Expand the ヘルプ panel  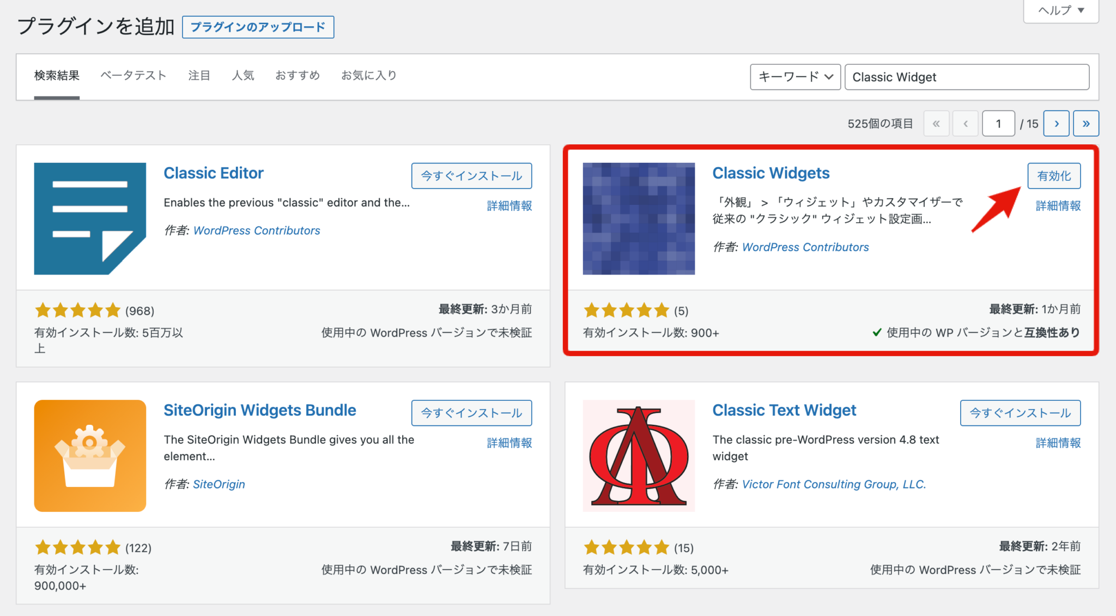pos(1060,10)
